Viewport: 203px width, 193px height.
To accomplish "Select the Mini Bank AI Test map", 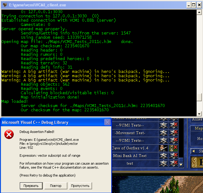I will point(130,156).
